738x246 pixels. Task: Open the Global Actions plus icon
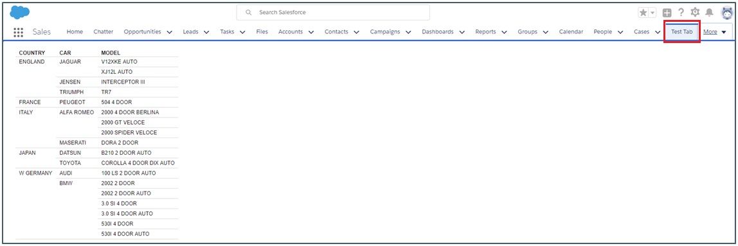point(667,13)
